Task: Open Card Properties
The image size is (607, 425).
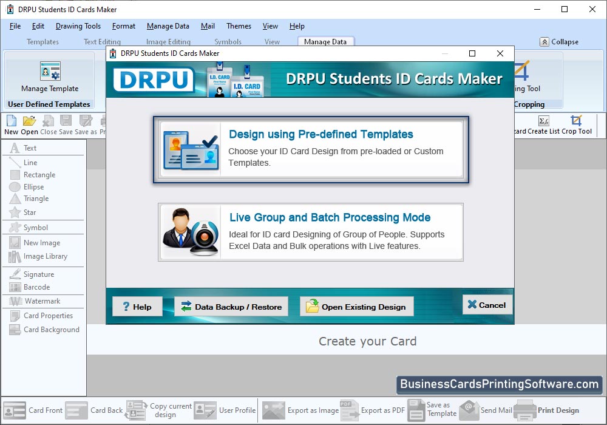Action: 41,316
